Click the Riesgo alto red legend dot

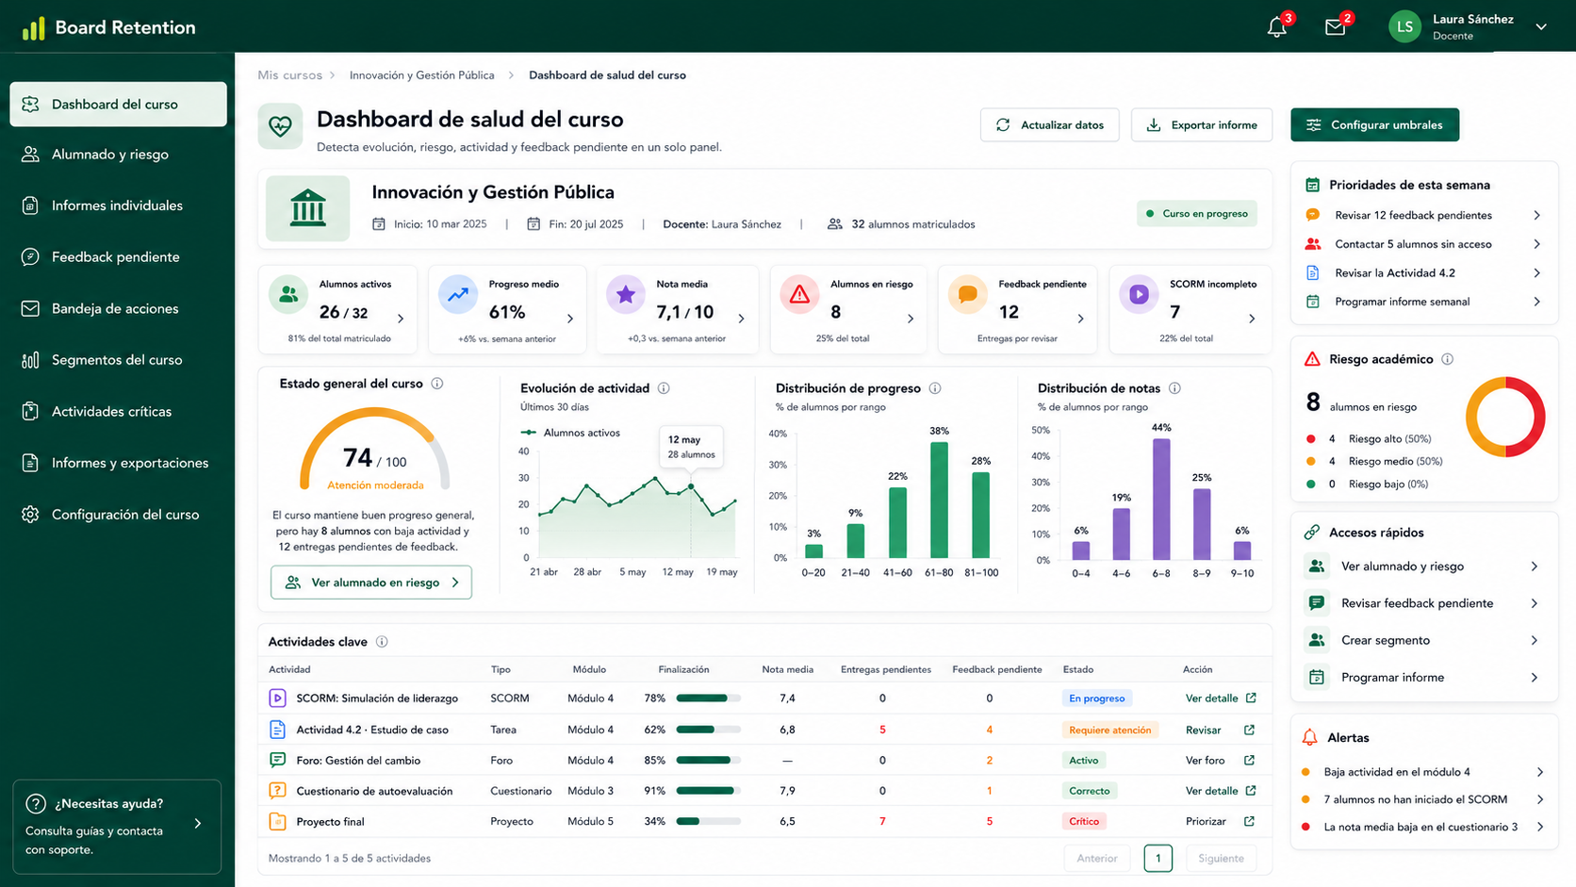click(x=1310, y=439)
